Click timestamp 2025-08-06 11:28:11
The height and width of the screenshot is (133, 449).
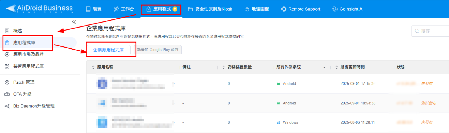point(358,122)
